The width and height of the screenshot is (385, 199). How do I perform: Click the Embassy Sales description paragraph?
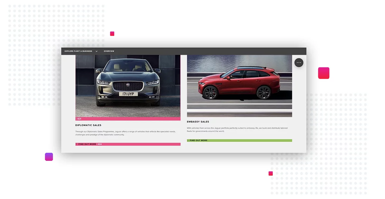[237, 130]
